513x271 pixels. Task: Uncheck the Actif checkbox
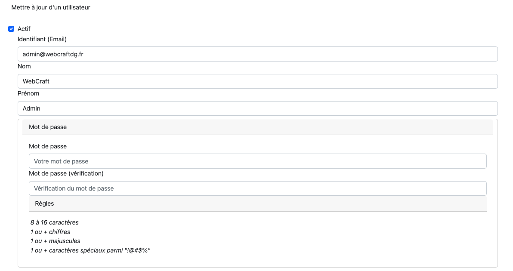point(11,29)
